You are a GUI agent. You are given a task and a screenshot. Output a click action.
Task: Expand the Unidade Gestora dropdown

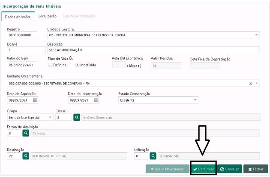tap(256, 35)
